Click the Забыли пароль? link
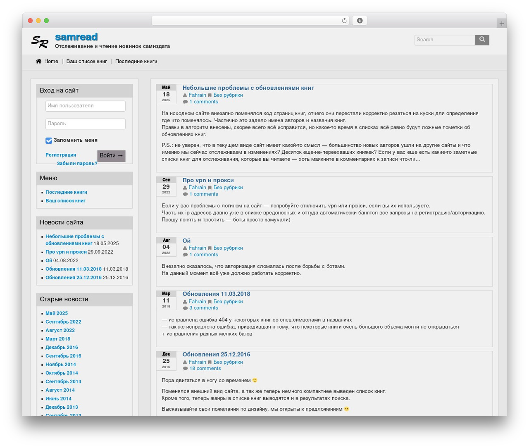This screenshot has height=448, width=529. point(77,164)
